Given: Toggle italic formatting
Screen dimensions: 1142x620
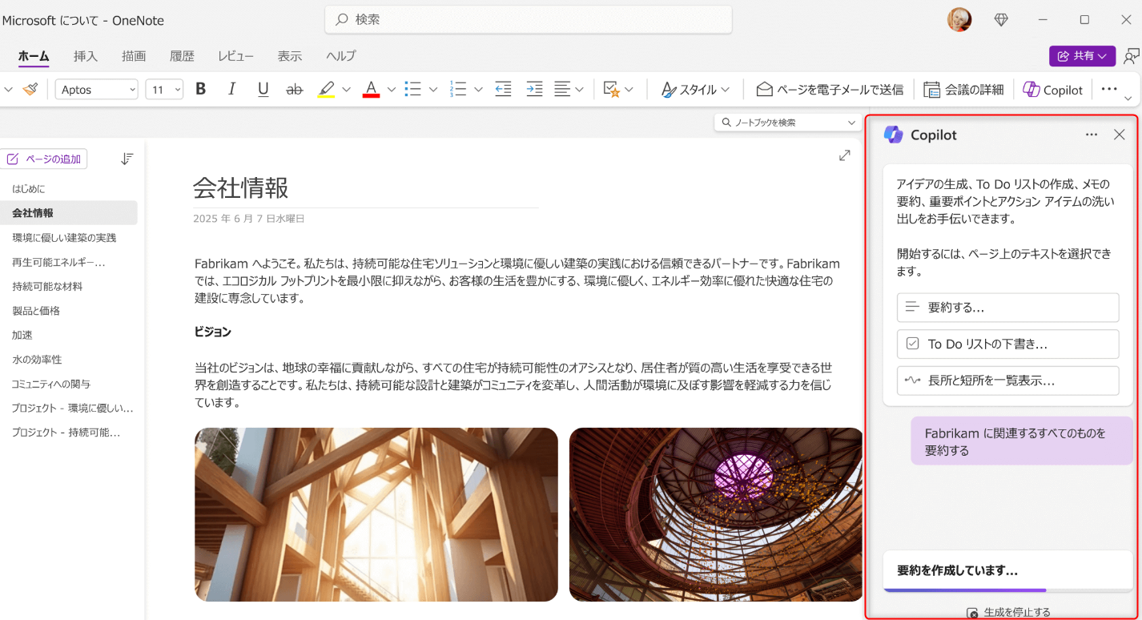Looking at the screenshot, I should pyautogui.click(x=232, y=90).
